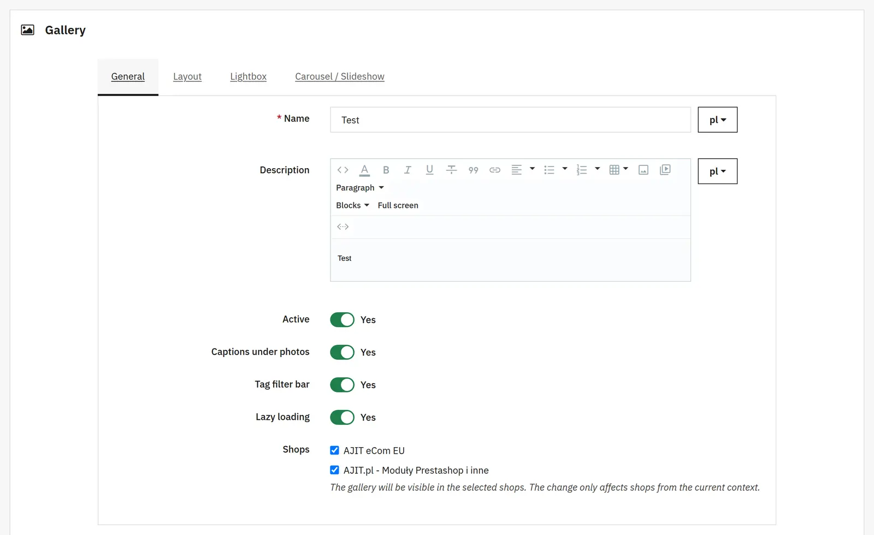The image size is (874, 535).
Task: Uncheck the AJIT eCom EU shop checkbox
Action: (x=334, y=450)
